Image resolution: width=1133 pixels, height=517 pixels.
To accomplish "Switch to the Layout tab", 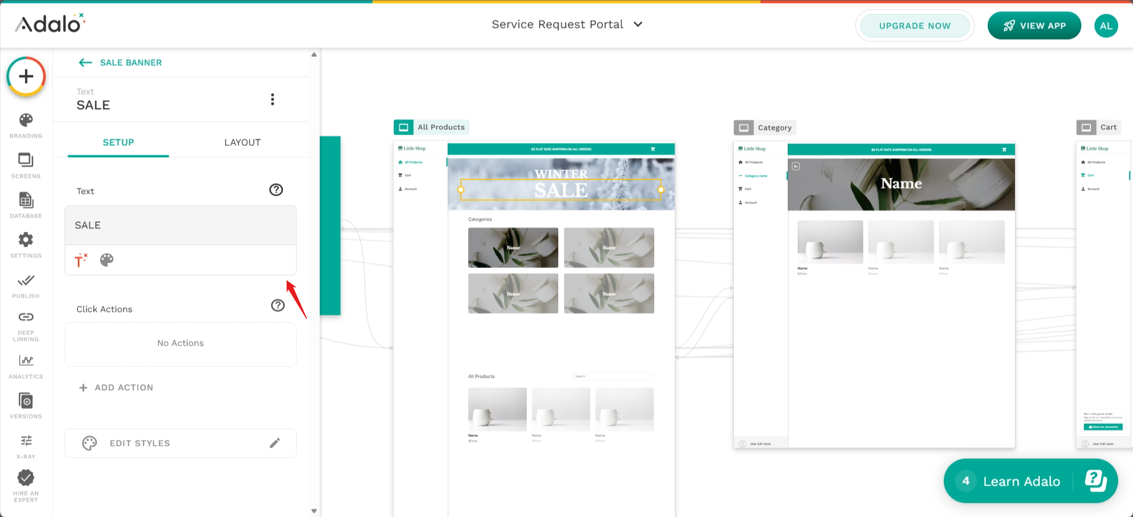I will point(243,142).
